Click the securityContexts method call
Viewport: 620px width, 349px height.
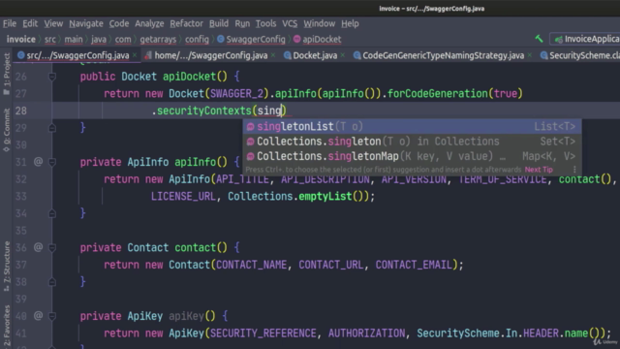click(204, 111)
